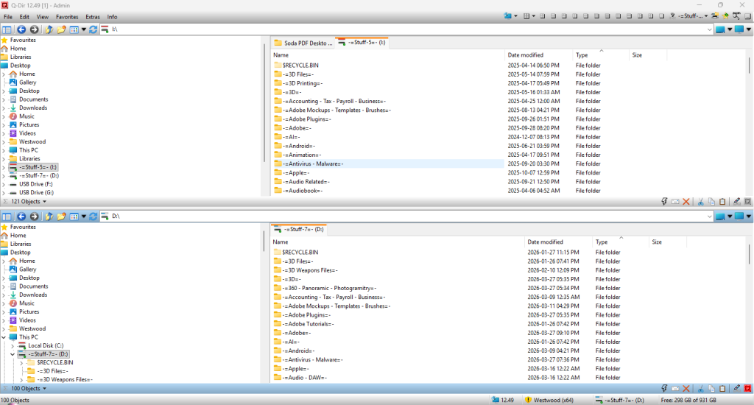Click the yellow star favorites icon in main toolbar
The width and height of the screenshot is (754, 405).
[726, 15]
